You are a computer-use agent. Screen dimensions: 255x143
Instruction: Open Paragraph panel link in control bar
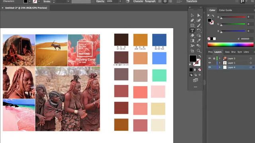[150, 1]
